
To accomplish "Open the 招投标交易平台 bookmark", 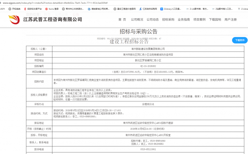I will pyautogui.click(x=33, y=9).
